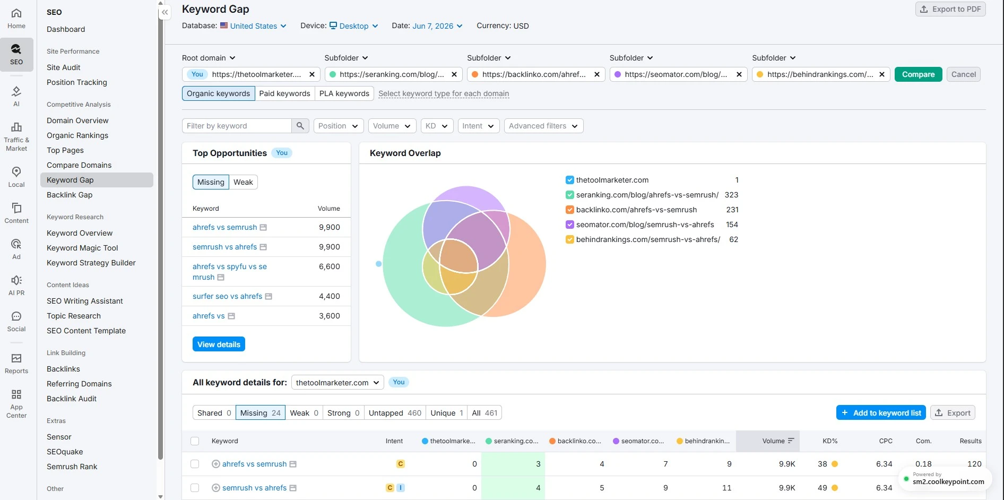The height and width of the screenshot is (500, 1004).
Task: Open the United States database dropdown
Action: pos(253,26)
